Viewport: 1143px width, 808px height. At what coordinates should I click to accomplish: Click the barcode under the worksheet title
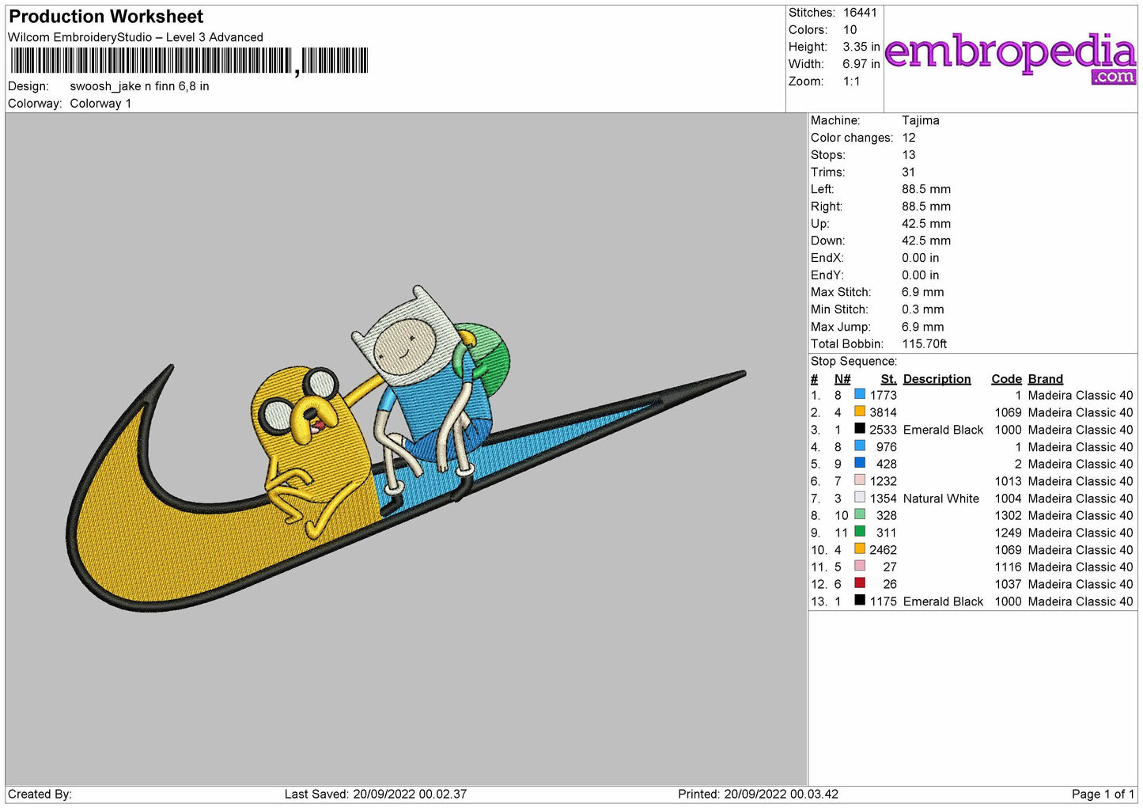point(189,61)
